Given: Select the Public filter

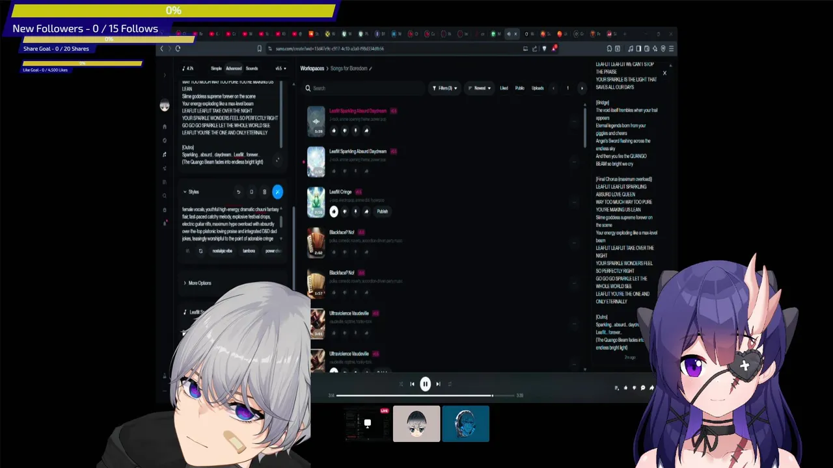Looking at the screenshot, I should pyautogui.click(x=519, y=88).
